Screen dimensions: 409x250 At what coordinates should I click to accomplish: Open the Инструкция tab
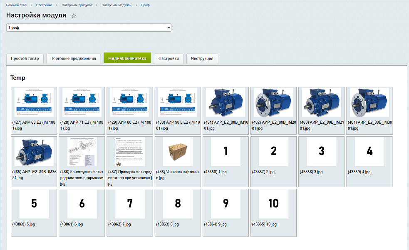click(x=202, y=58)
